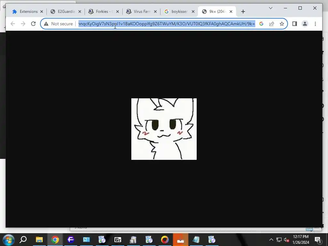The image size is (328, 246).
Task: Select Google Chrome on the taskbar
Action: [55, 240]
